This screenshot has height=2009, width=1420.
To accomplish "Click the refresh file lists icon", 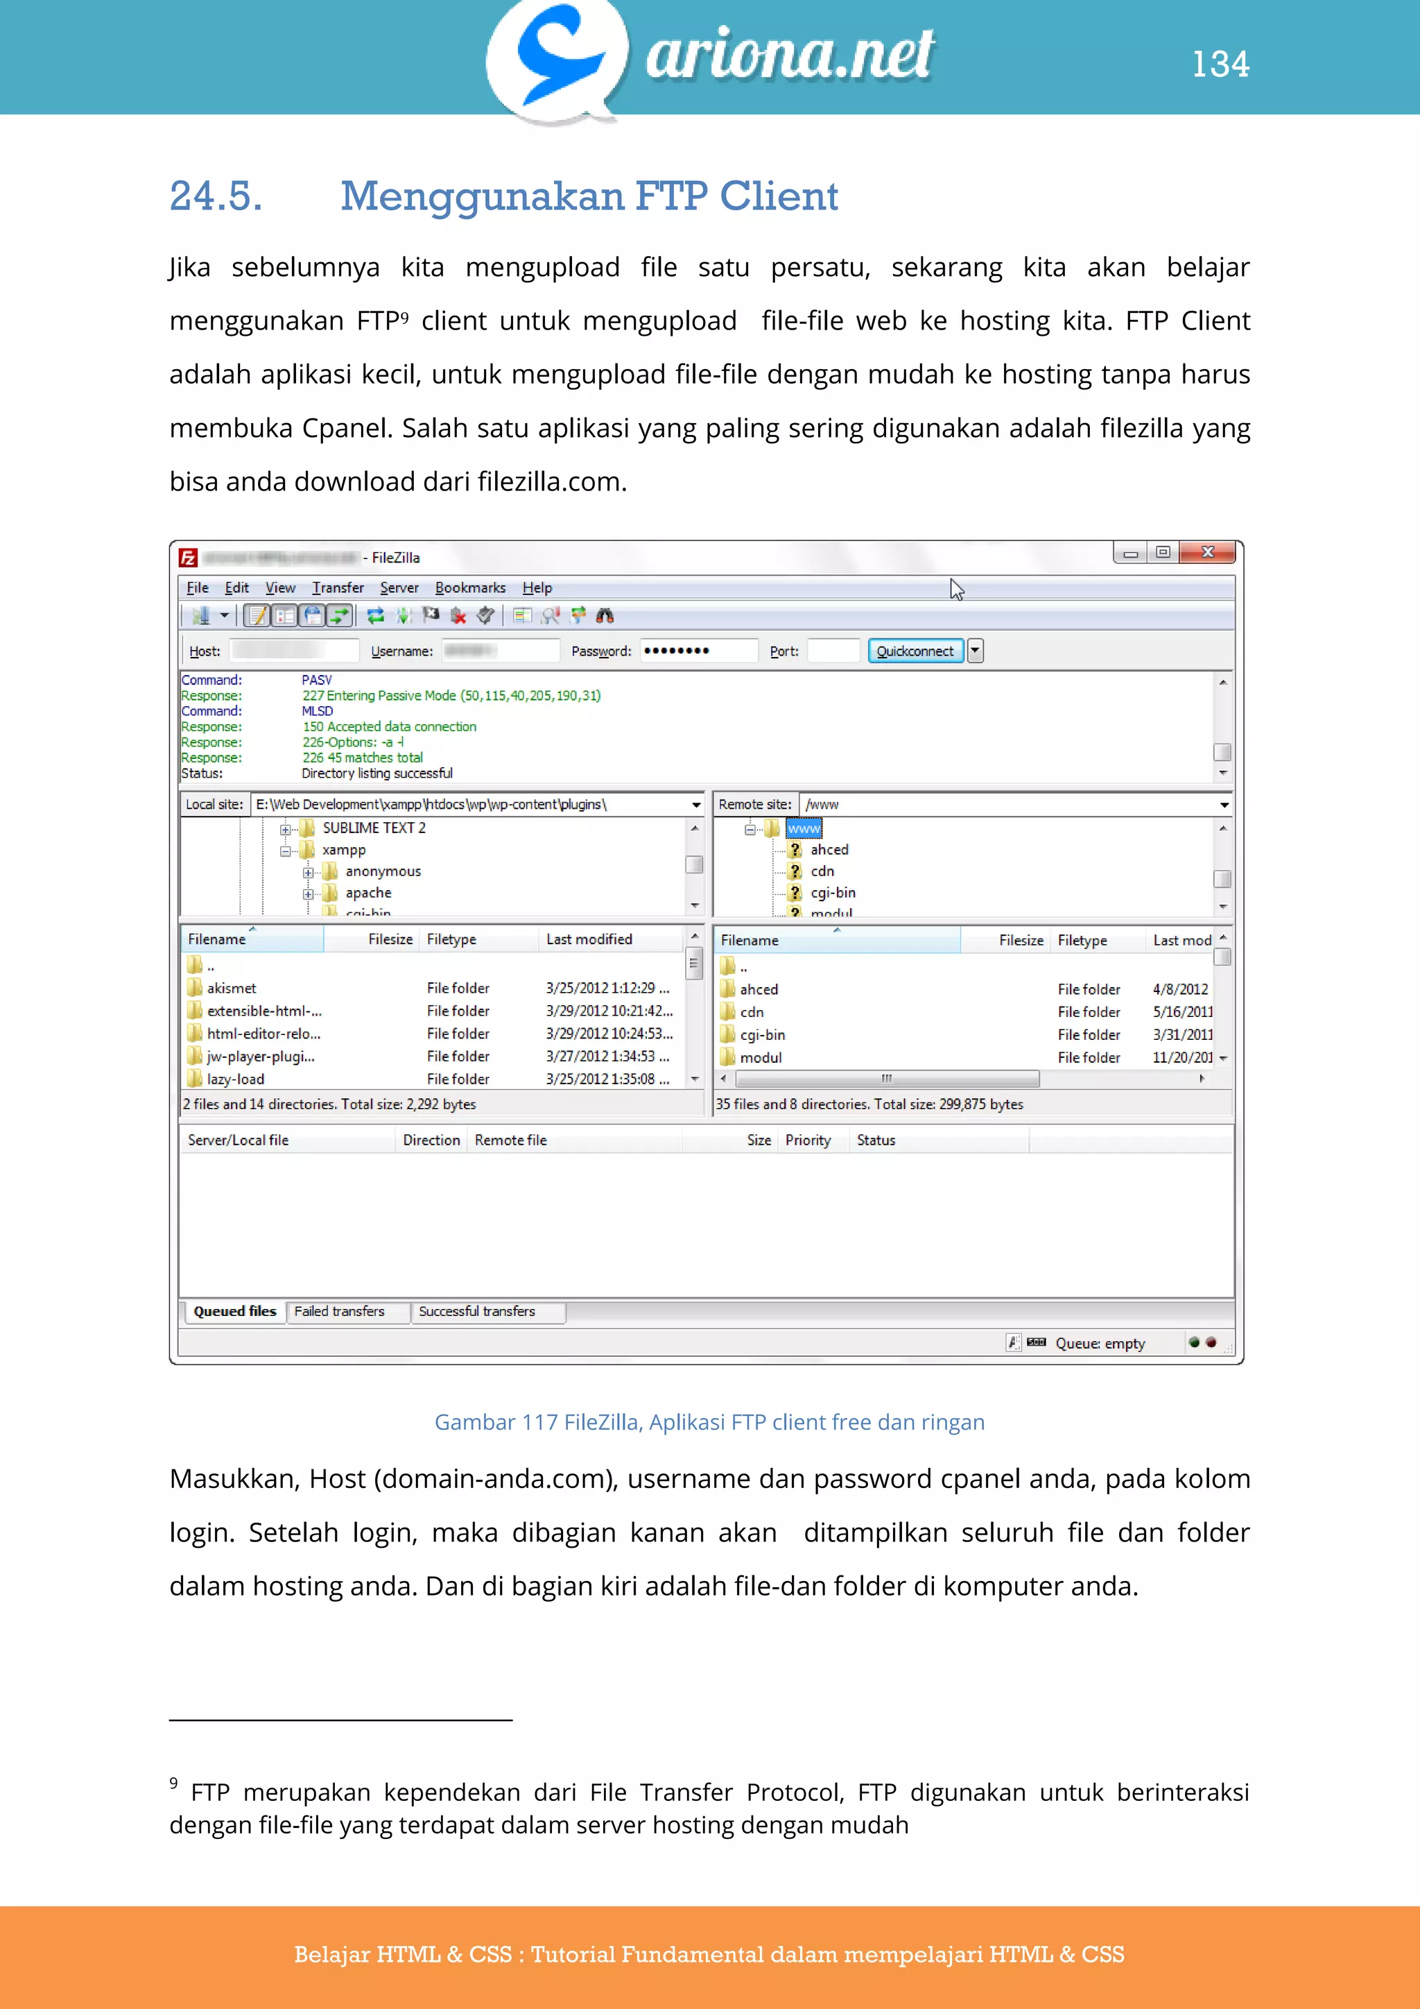I will click(376, 616).
